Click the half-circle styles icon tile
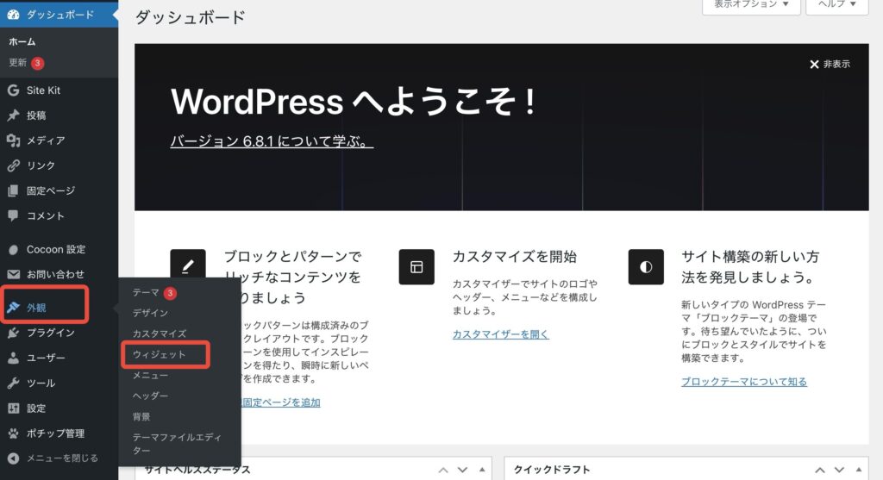The width and height of the screenshot is (883, 480). coord(646,267)
